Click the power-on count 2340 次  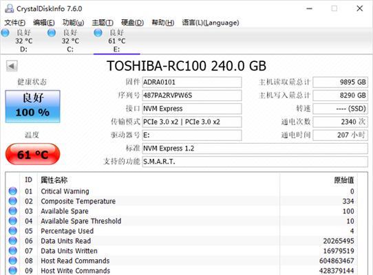341,122
